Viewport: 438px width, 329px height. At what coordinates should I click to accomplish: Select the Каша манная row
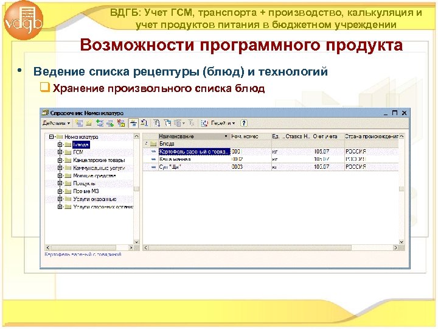click(271, 159)
